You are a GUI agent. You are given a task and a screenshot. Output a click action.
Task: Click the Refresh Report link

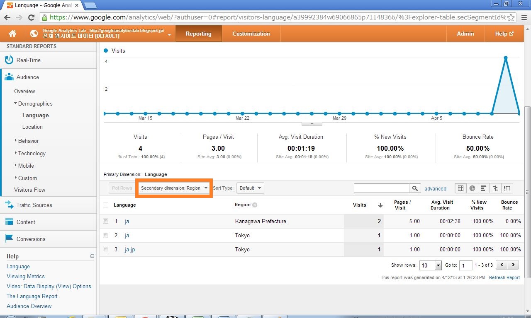504,277
